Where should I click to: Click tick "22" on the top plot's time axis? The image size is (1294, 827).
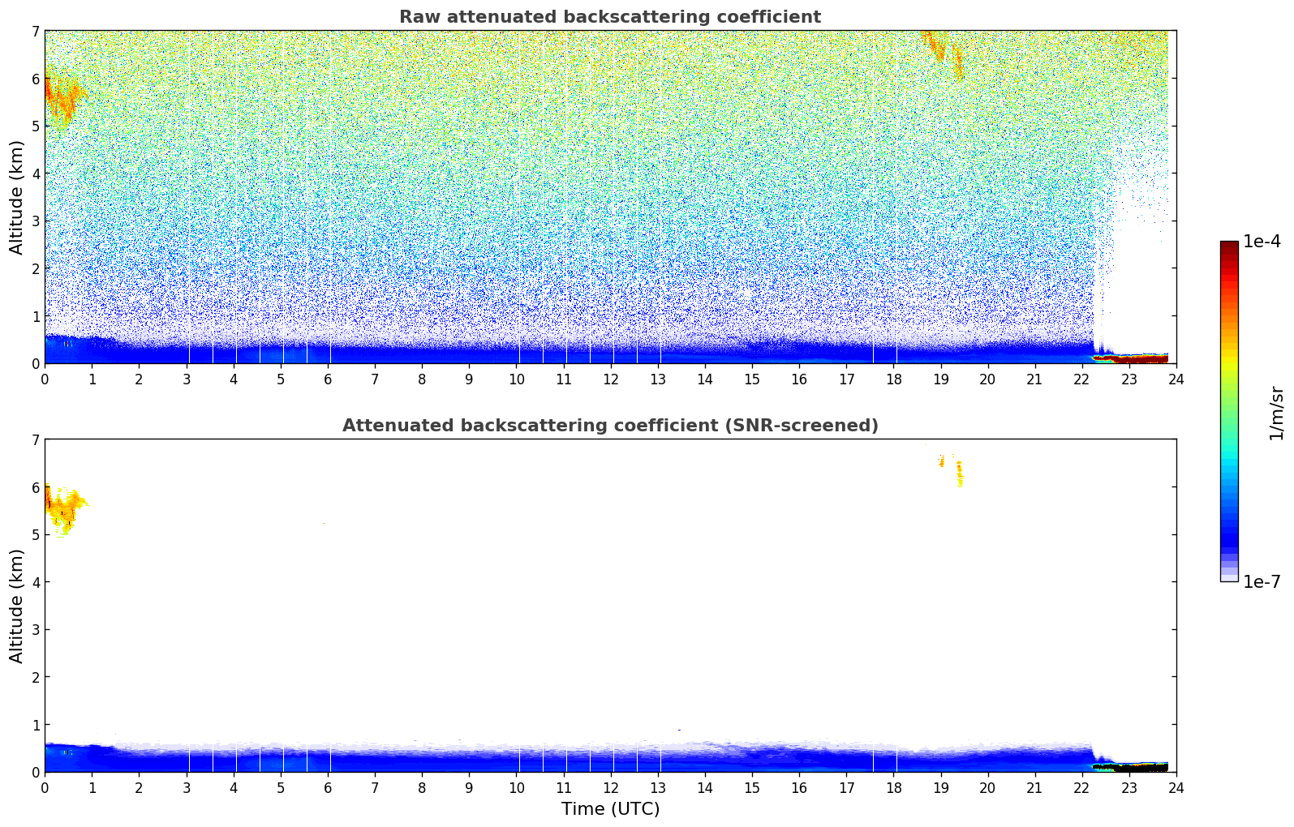[x=1081, y=379]
